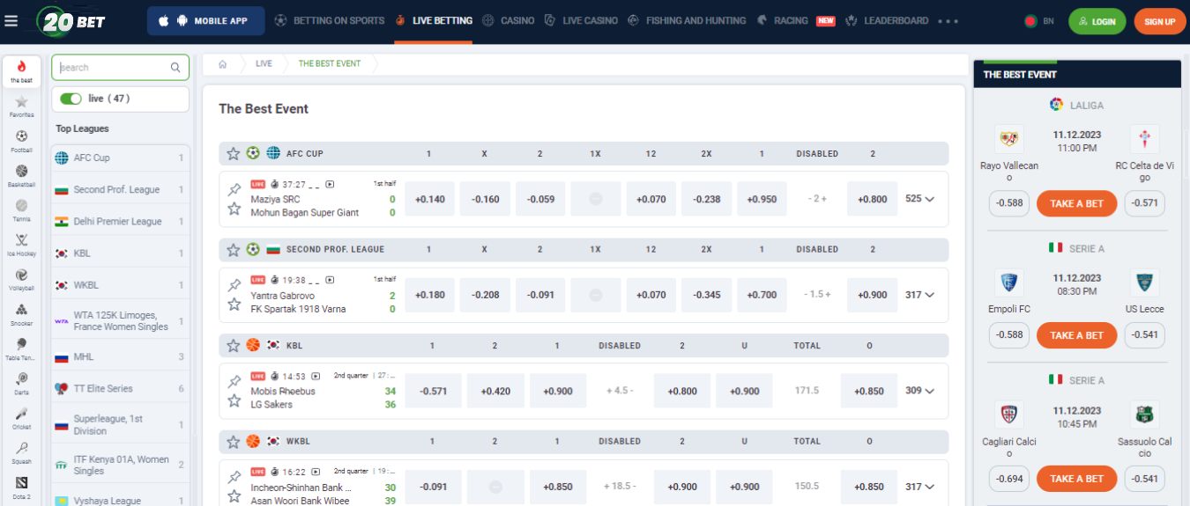Expand 525 more markets for Maziya SRC
This screenshot has width=1190, height=506.
920,199
